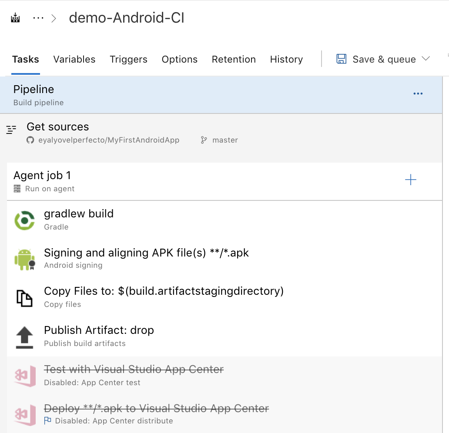Screen dimensions: 449x433
Task: Select the App Center distribute task icon
Action: click(25, 415)
